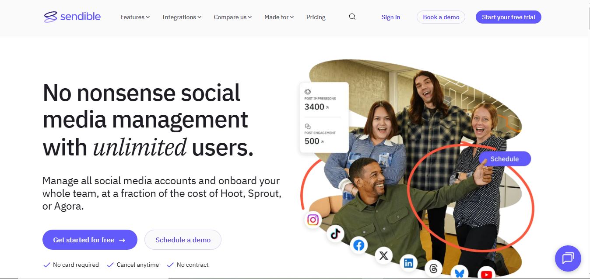Click the Instagram icon
The height and width of the screenshot is (279, 590).
coord(313,220)
